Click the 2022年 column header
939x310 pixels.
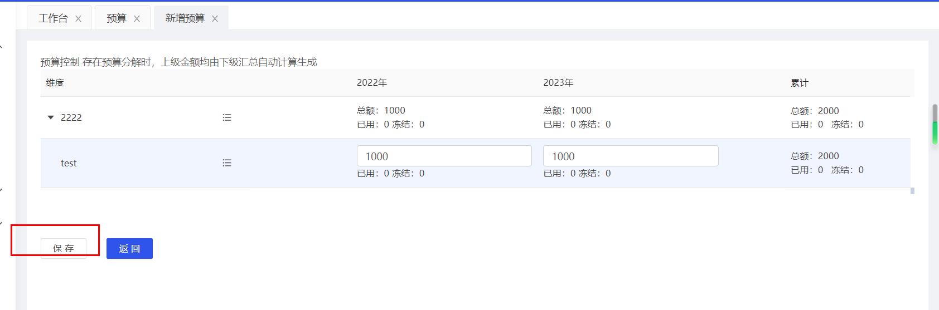tap(372, 82)
